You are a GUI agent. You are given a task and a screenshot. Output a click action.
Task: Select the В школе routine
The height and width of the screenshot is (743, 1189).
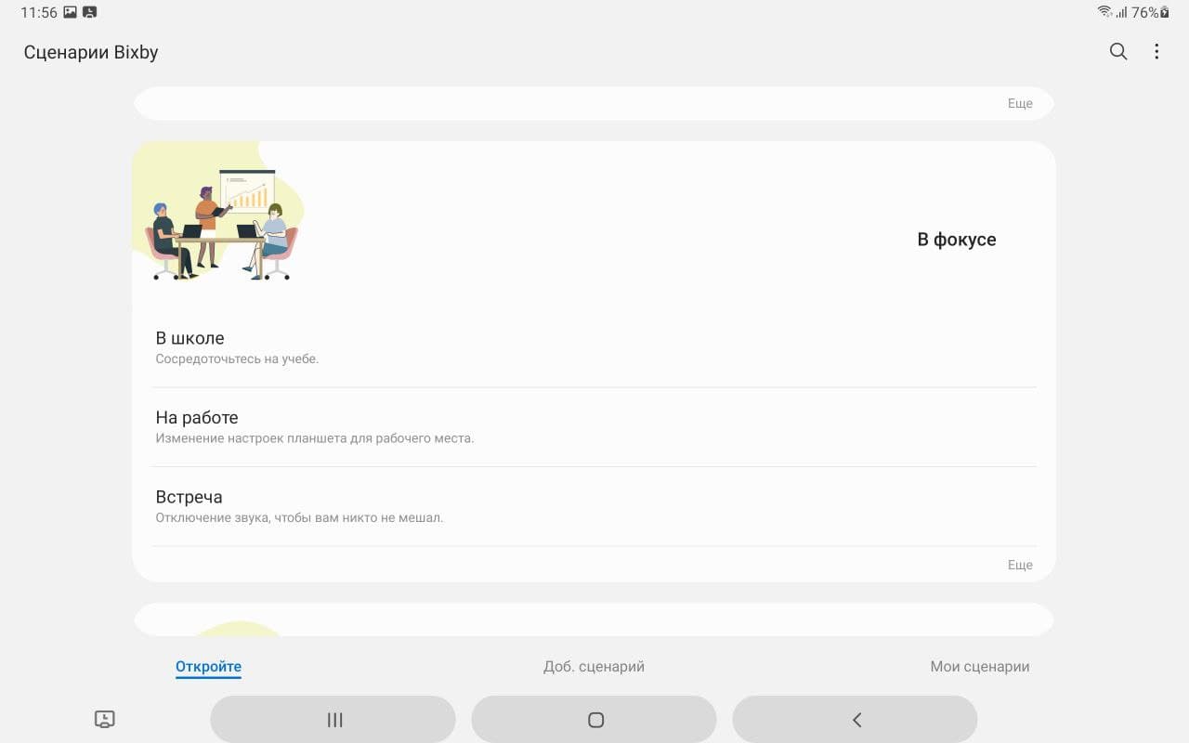coord(594,347)
